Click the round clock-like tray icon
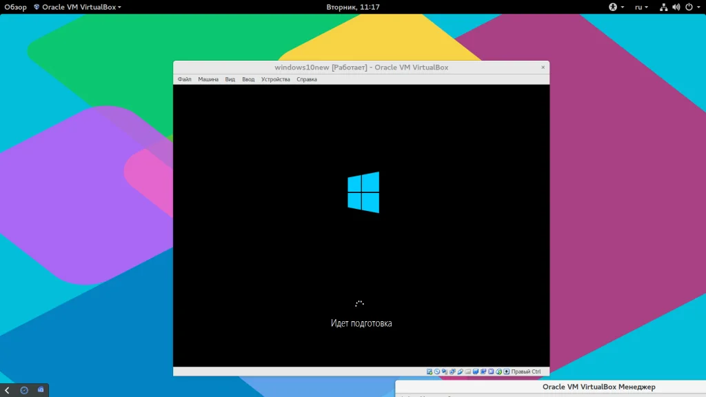 pos(24,390)
